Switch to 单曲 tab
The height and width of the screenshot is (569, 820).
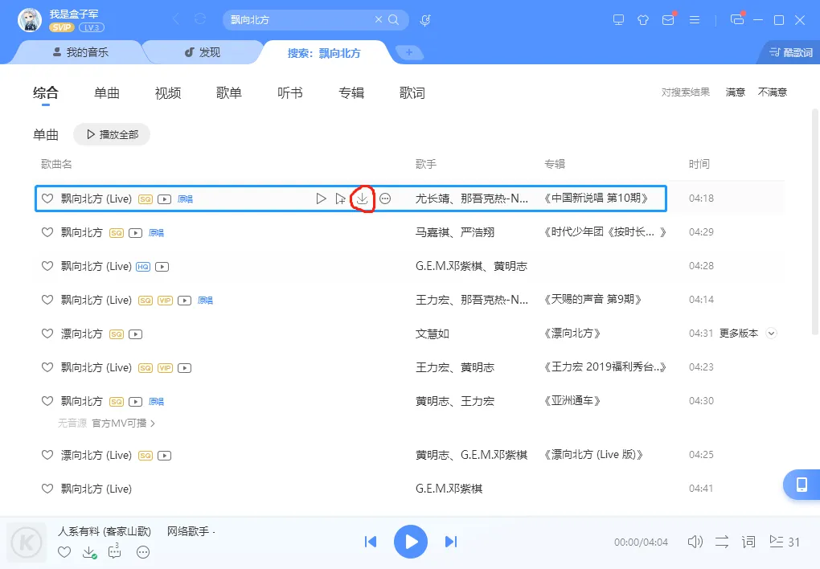107,93
